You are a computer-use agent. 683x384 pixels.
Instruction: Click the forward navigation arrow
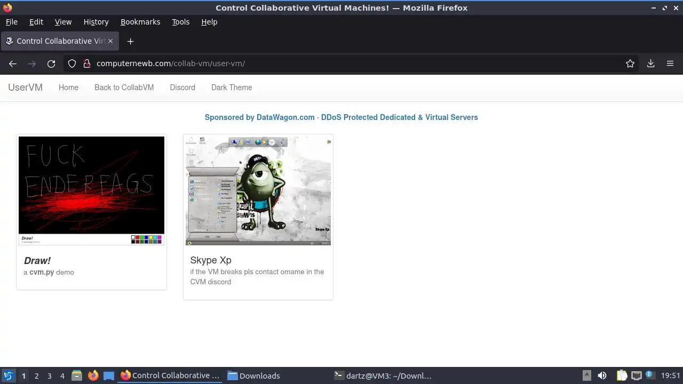tap(32, 63)
